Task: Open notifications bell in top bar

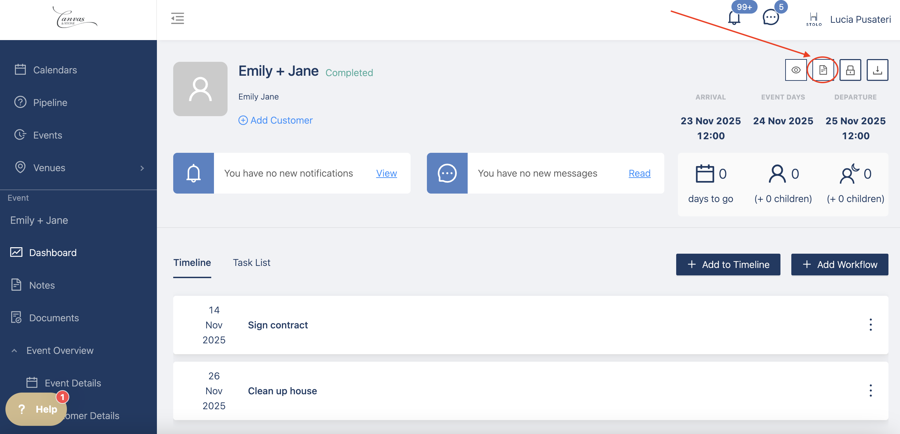Action: click(x=734, y=18)
